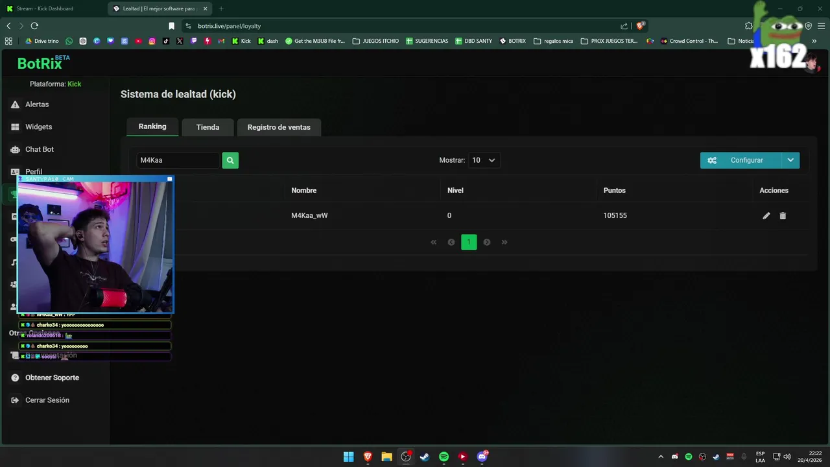Click the M4Kaa_wW name cell
The height and width of the screenshot is (467, 830).
[x=309, y=215]
